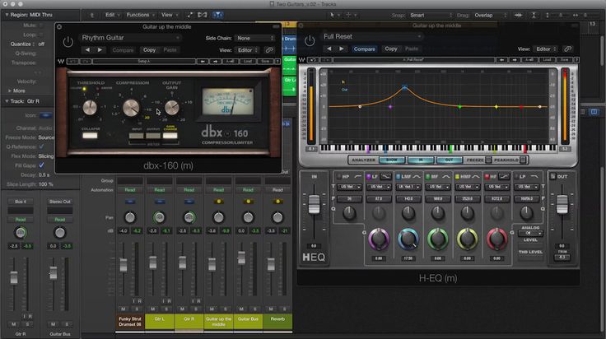
Task: Click Read automation button on Guitar Bus
Action: 248,189
